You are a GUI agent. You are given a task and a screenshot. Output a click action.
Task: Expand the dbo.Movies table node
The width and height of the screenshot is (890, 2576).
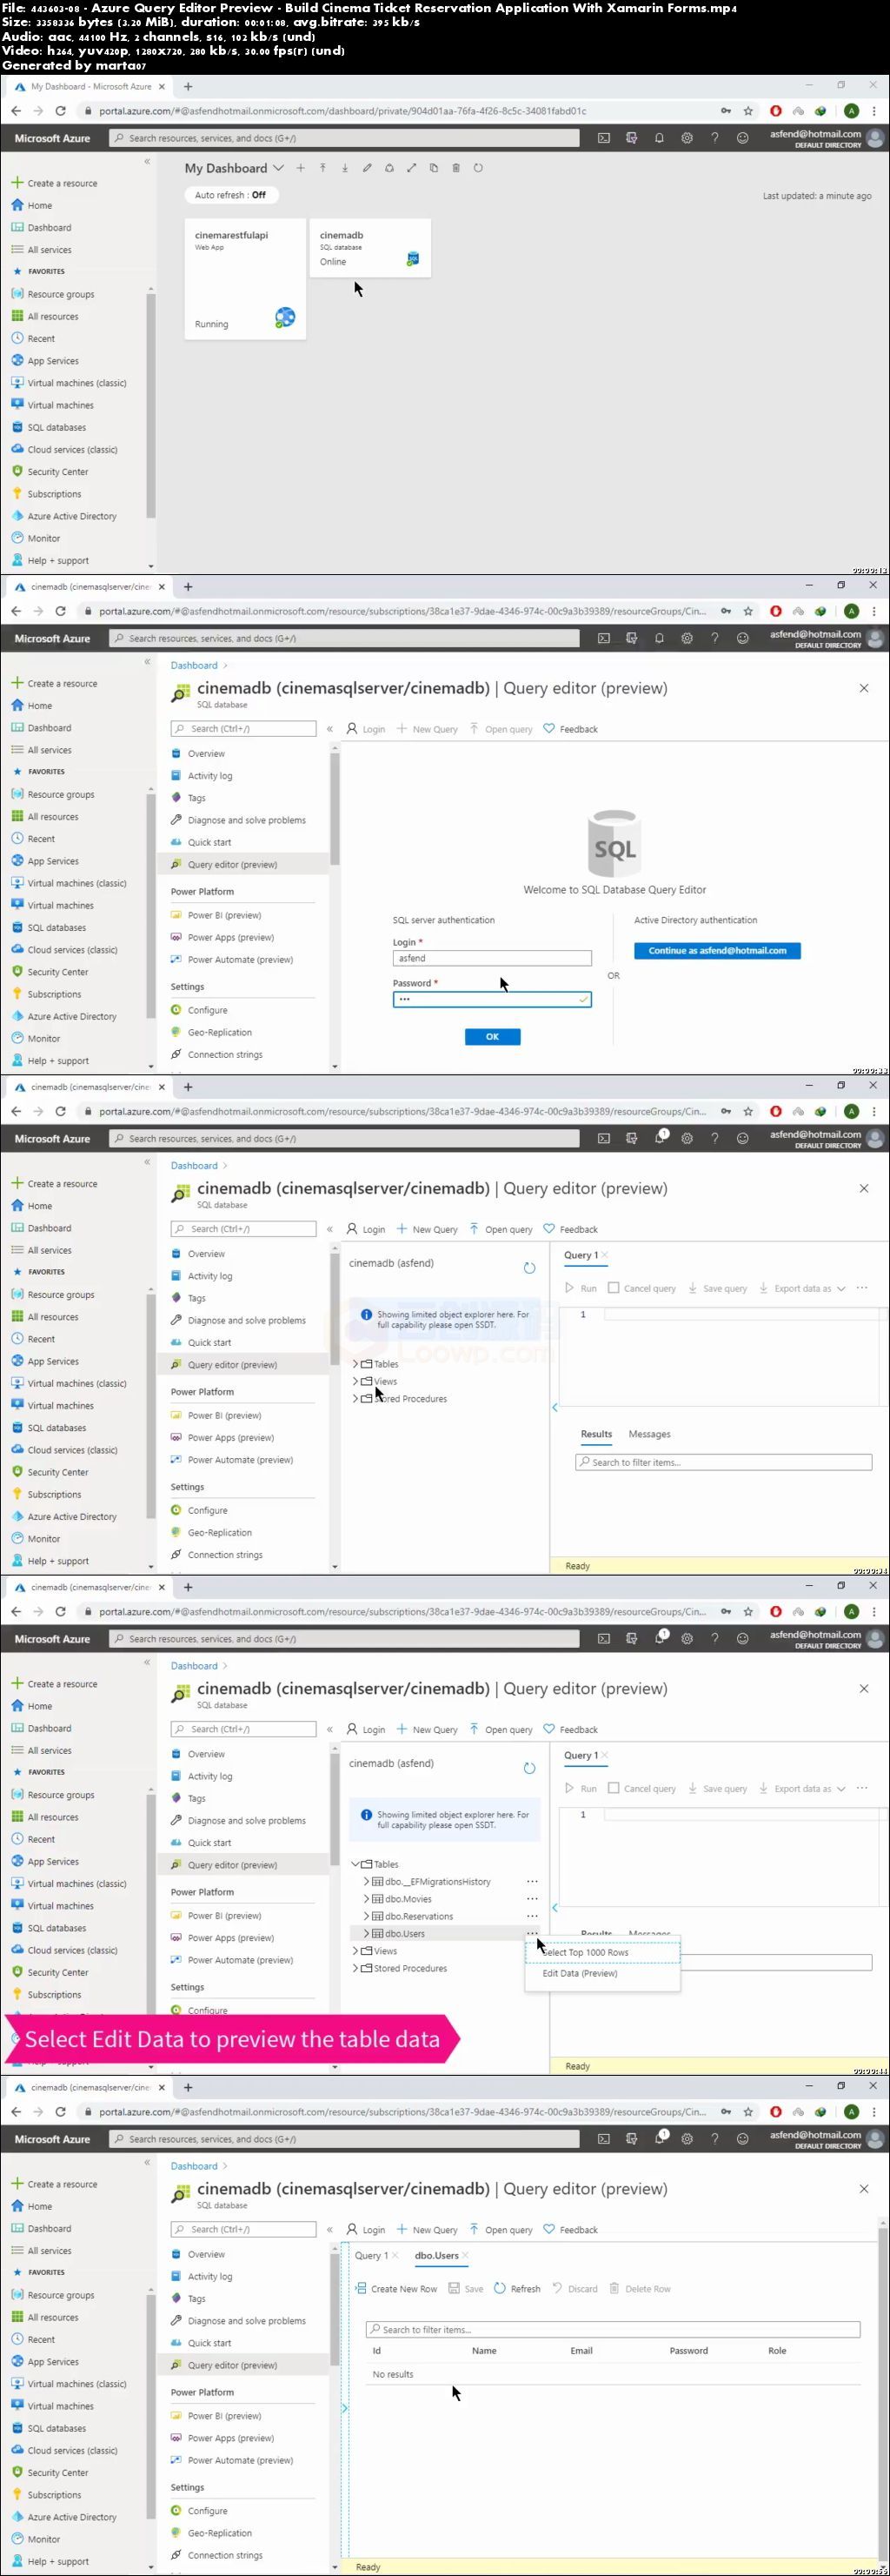click(366, 1898)
